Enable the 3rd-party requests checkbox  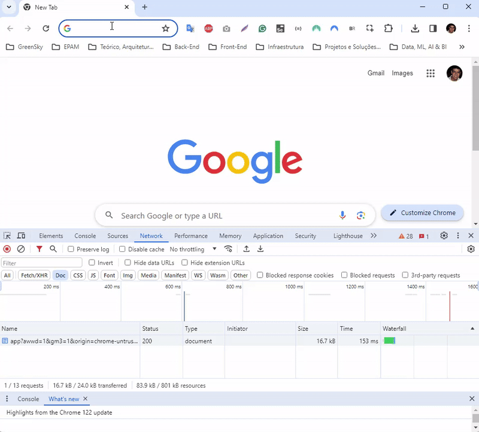click(405, 275)
